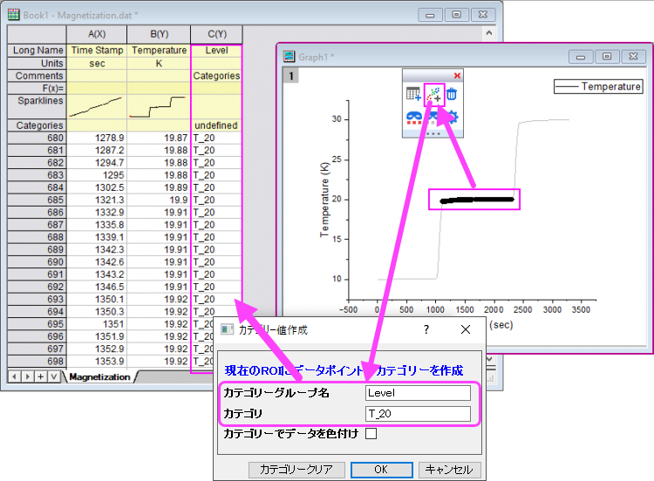
Task: Close the カテゴリー値作成 dialog
Action: click(x=466, y=329)
